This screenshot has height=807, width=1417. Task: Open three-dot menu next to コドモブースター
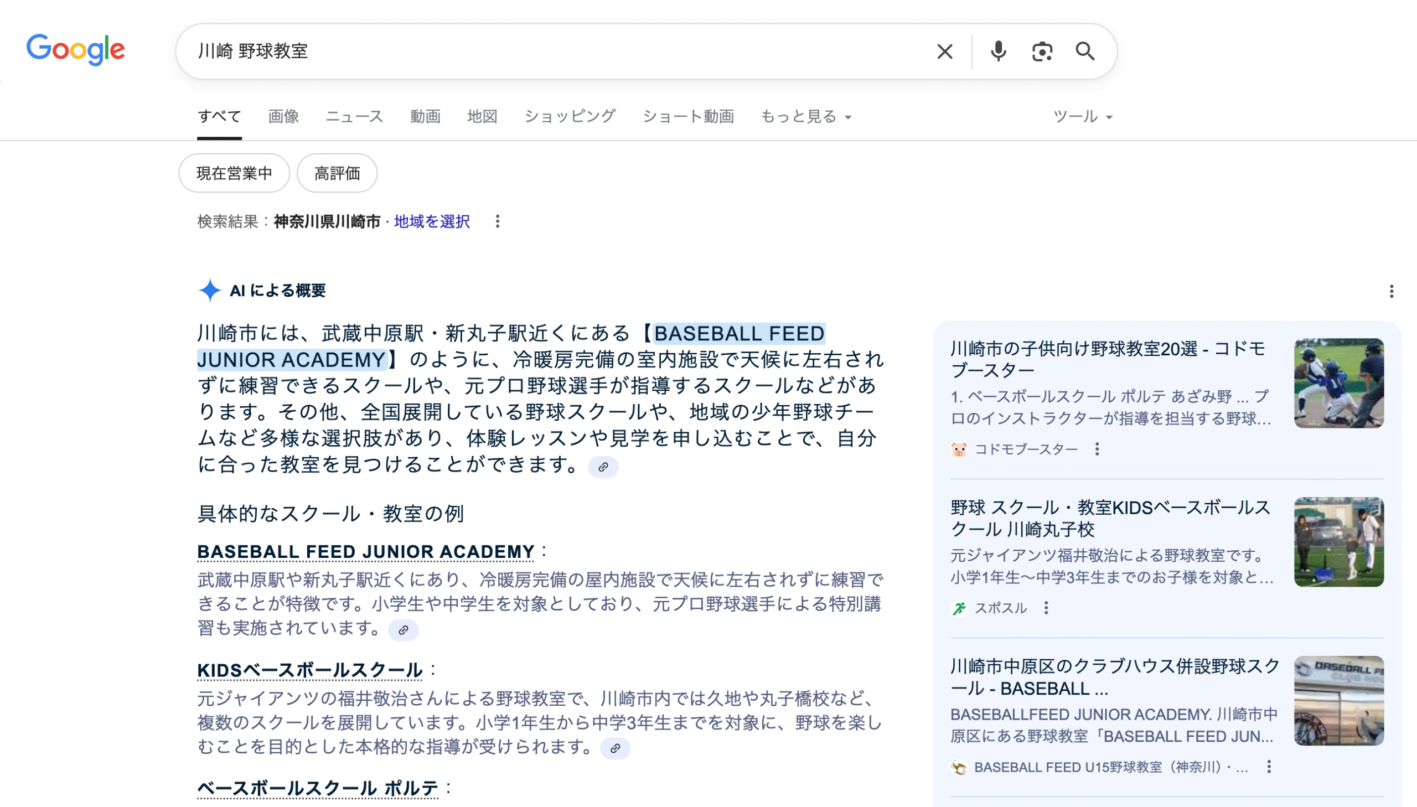1097,449
